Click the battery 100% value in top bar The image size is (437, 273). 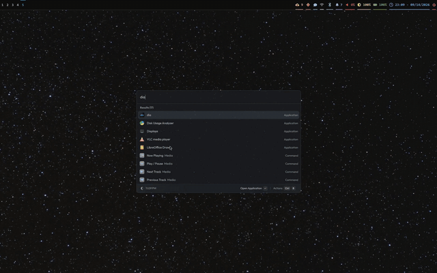pos(383,5)
